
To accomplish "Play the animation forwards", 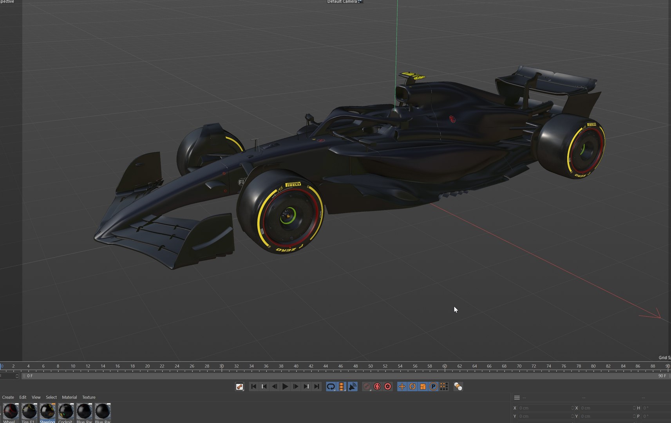I will tap(285, 387).
